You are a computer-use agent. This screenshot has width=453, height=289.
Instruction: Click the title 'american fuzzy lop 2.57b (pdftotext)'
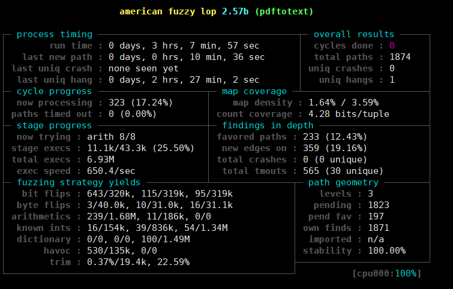point(217,11)
